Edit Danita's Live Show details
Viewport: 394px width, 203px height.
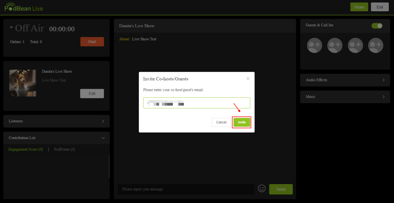pos(92,93)
